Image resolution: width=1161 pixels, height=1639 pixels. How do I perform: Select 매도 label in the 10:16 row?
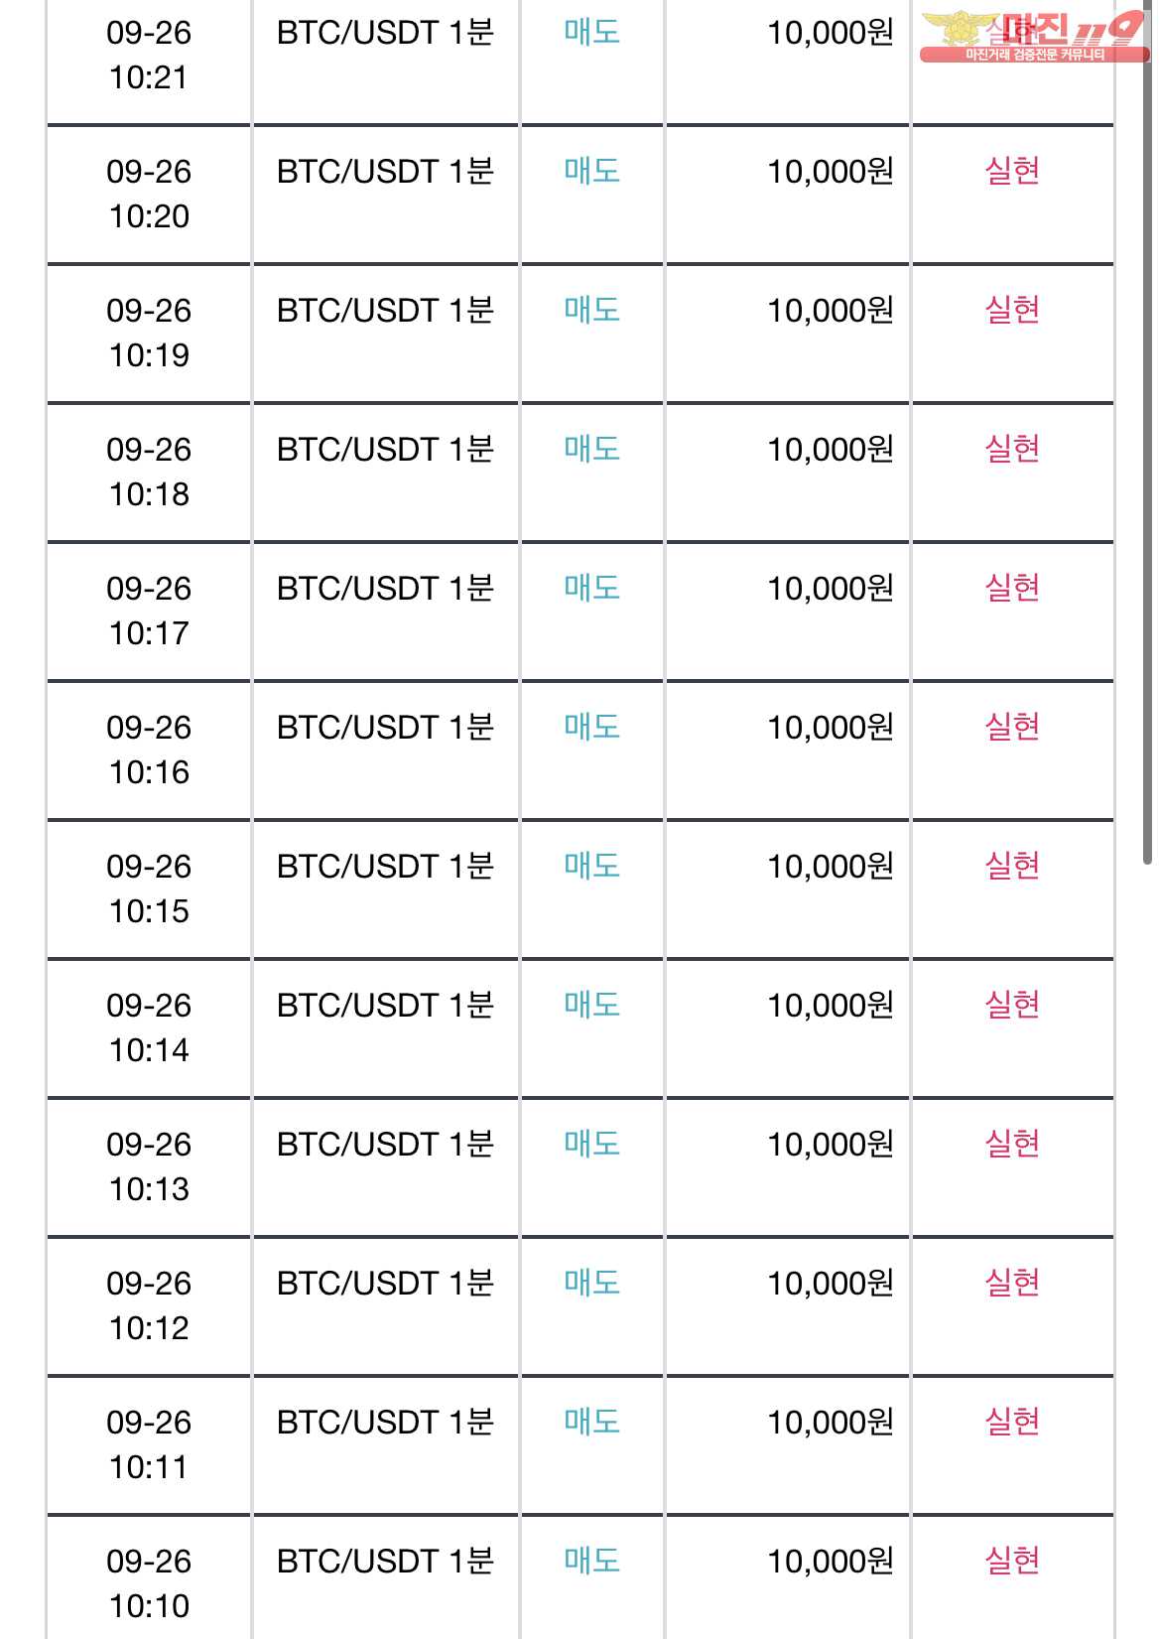click(591, 728)
